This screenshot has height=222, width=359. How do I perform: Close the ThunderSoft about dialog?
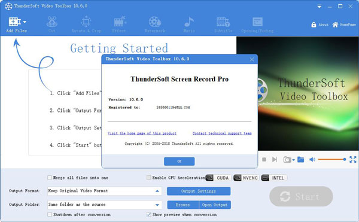coord(252,59)
